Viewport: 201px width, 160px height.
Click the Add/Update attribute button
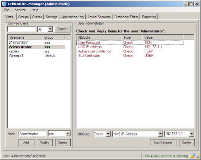pos(163,143)
